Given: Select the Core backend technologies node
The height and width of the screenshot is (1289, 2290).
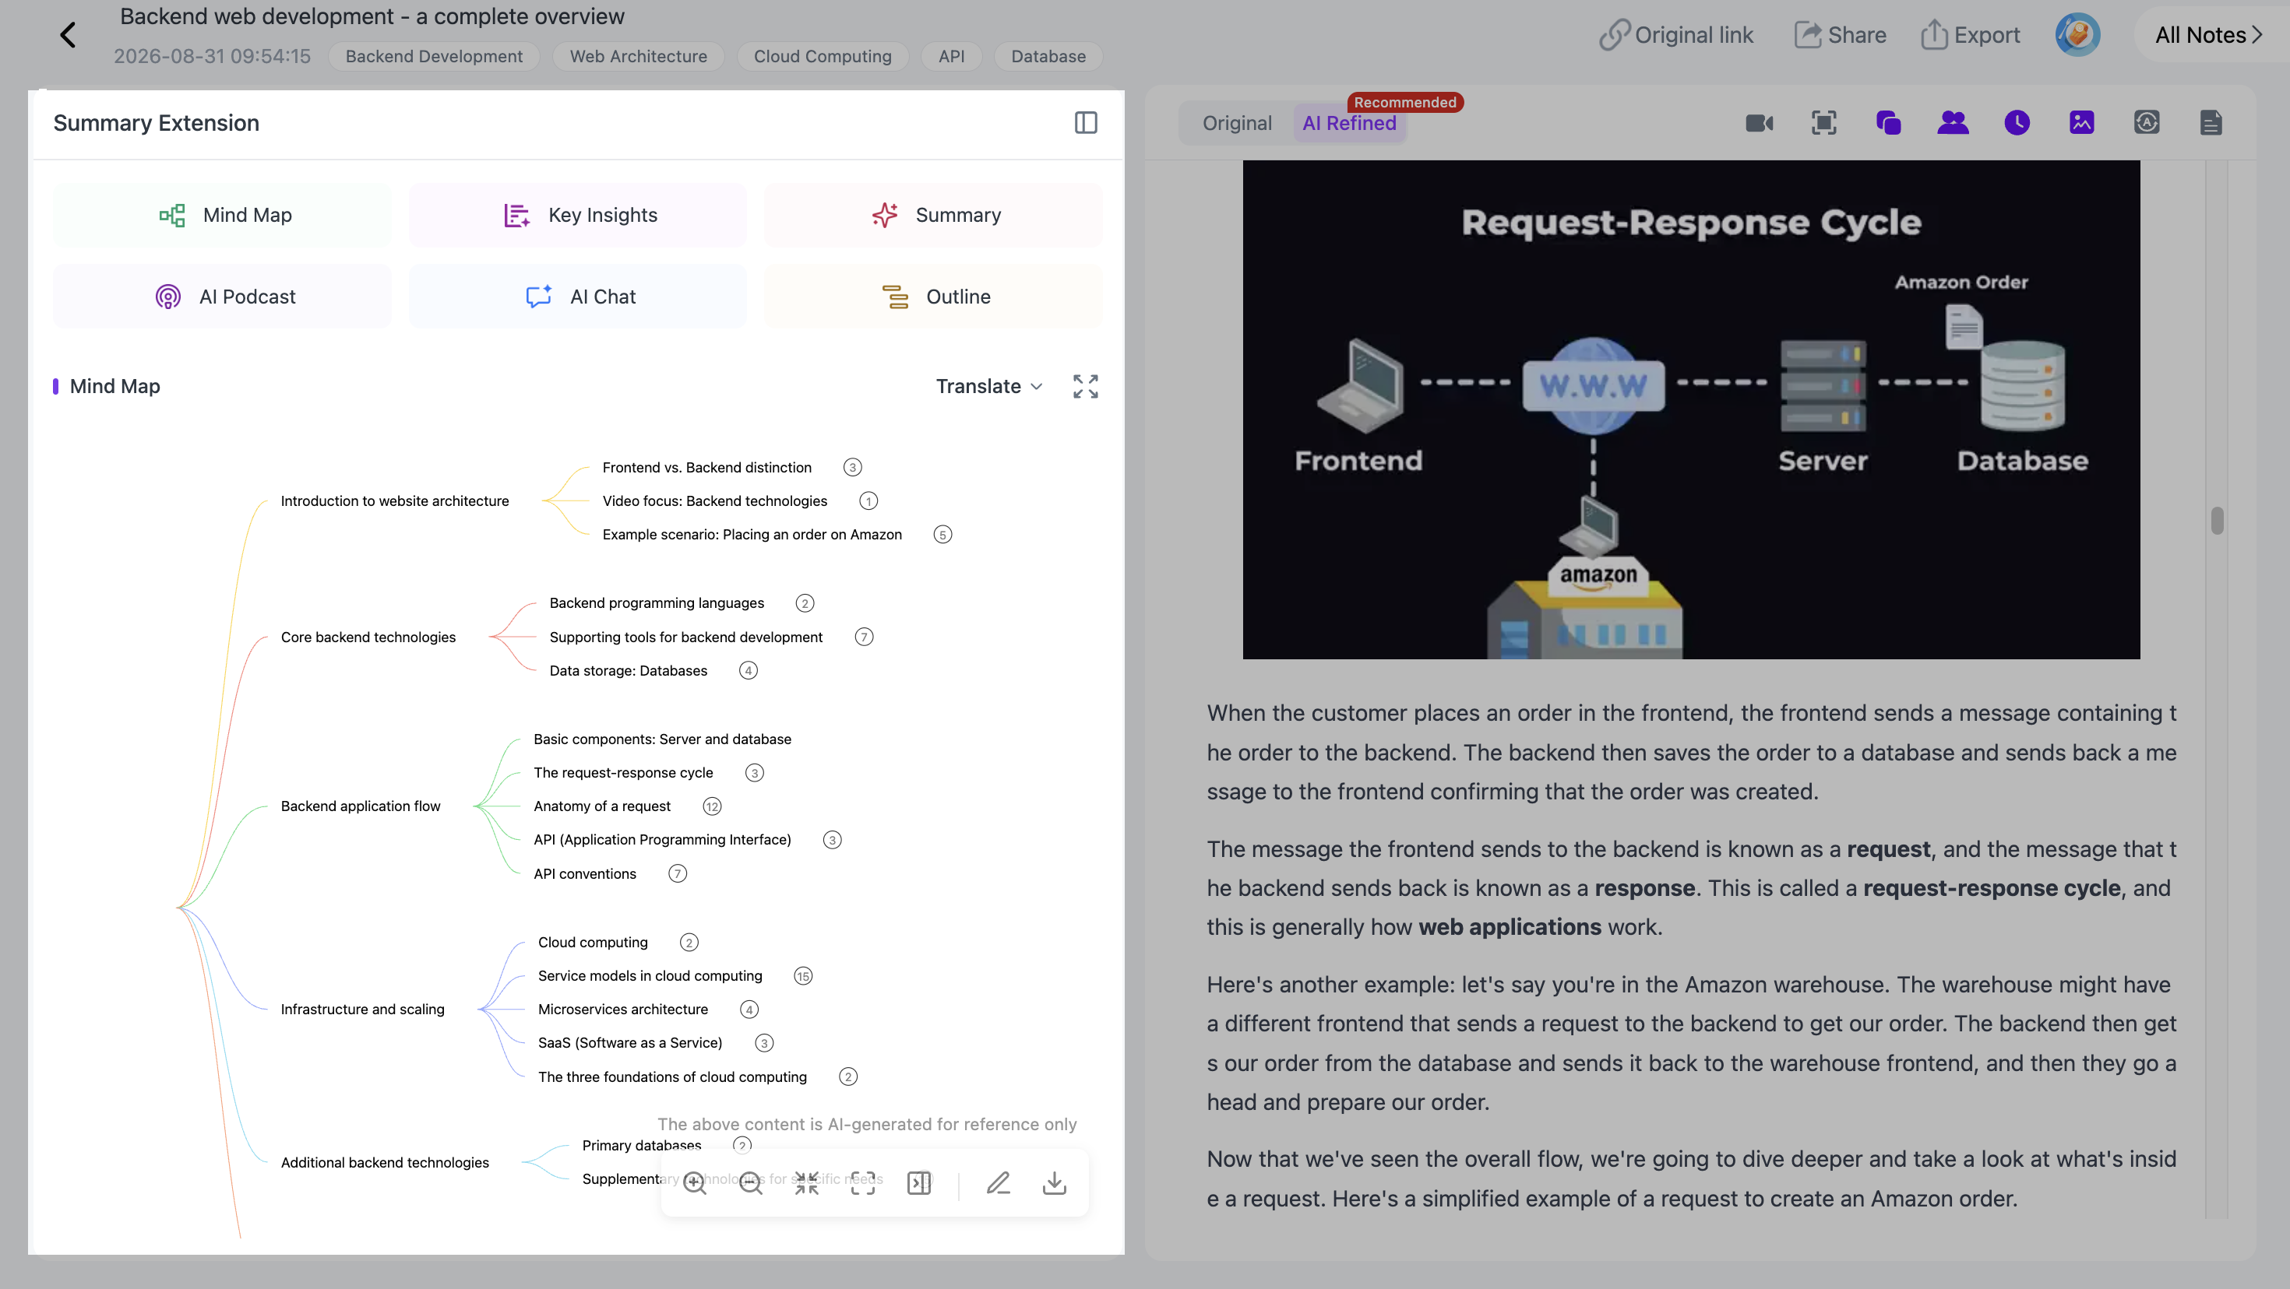Looking at the screenshot, I should click(368, 637).
